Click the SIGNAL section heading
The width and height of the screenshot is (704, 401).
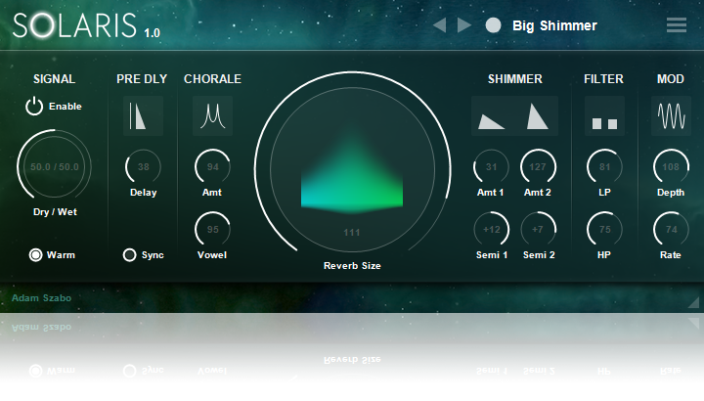54,79
